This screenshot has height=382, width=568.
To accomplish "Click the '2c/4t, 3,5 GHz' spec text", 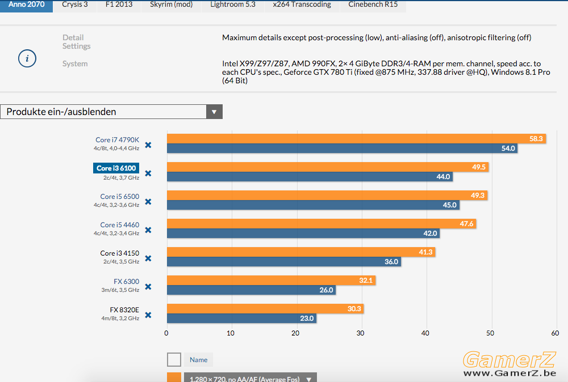I will 122,262.
